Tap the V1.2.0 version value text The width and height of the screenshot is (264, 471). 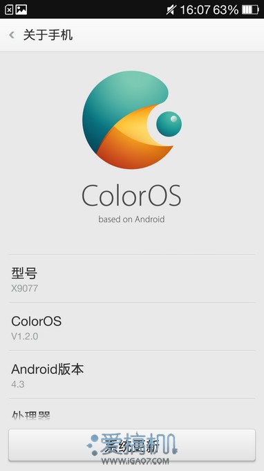(25, 336)
